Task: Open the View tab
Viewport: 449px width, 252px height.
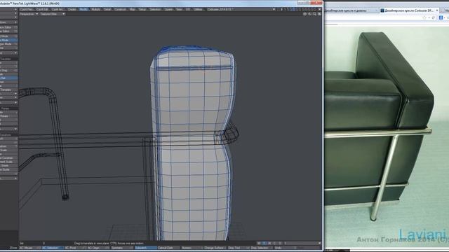Action: (179, 9)
